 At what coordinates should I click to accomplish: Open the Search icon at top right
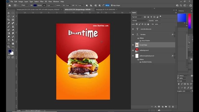click(181, 6)
